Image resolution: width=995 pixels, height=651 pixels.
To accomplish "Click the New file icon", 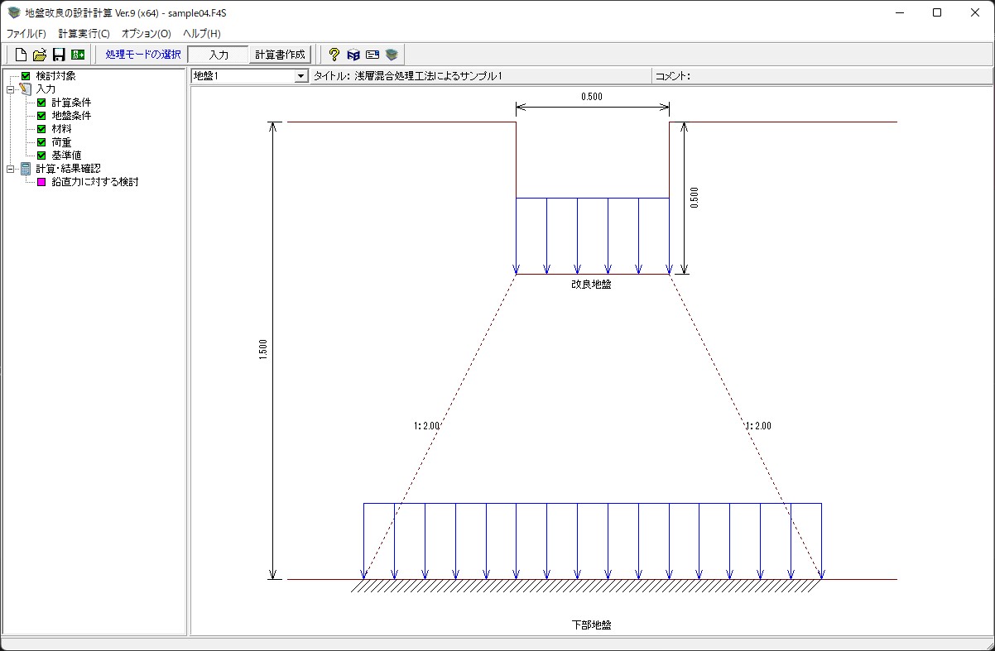I will [22, 55].
